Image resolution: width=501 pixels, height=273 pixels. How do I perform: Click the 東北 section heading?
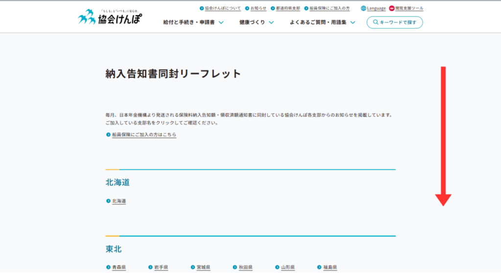[114, 249]
